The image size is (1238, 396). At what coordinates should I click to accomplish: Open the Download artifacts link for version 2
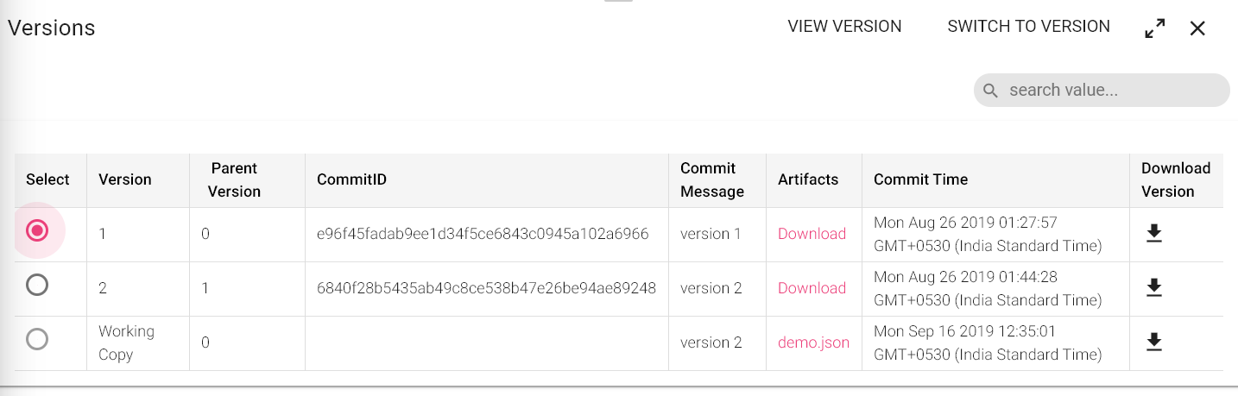(812, 288)
